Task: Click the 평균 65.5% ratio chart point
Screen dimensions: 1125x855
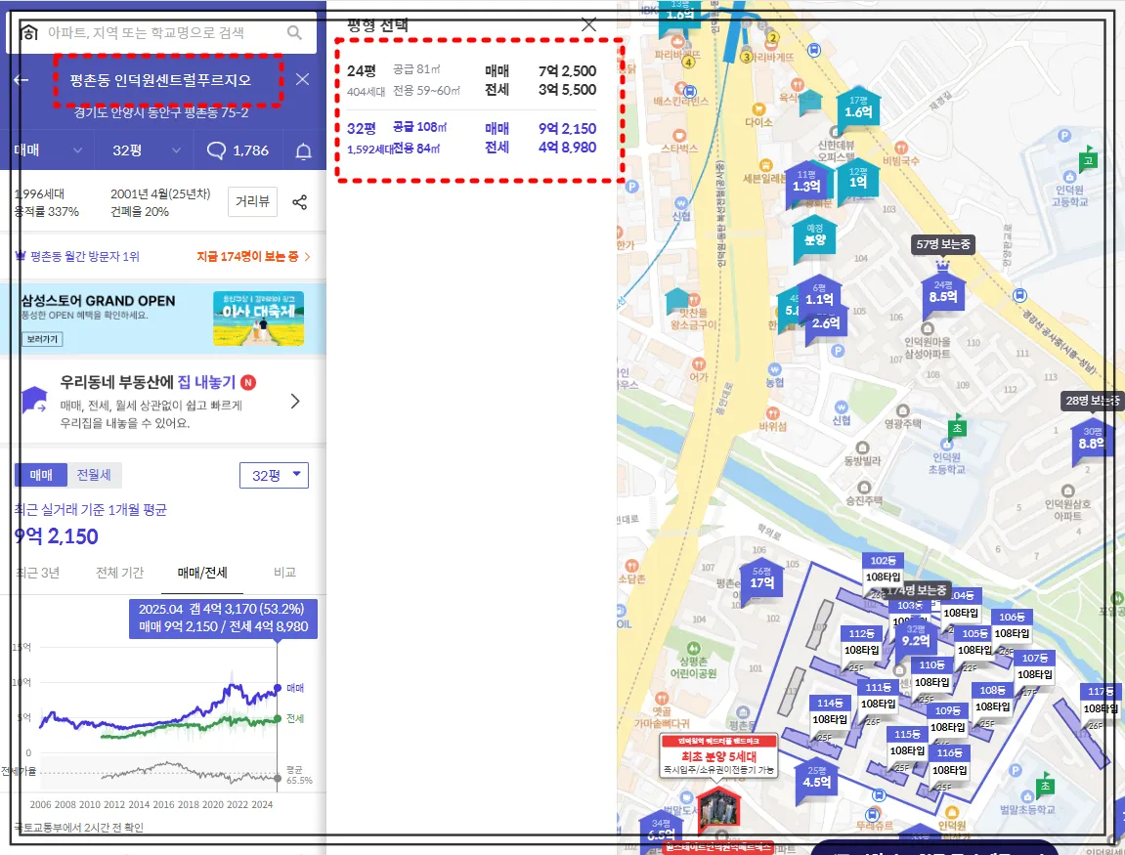Action: pyautogui.click(x=278, y=778)
